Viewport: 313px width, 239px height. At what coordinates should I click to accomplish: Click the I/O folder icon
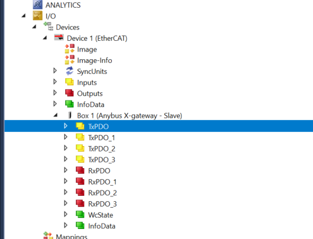tap(38, 16)
